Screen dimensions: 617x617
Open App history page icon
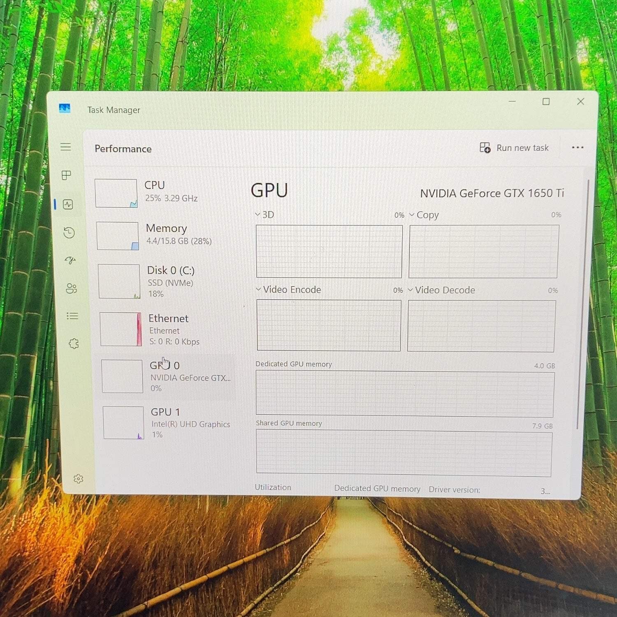pyautogui.click(x=69, y=233)
